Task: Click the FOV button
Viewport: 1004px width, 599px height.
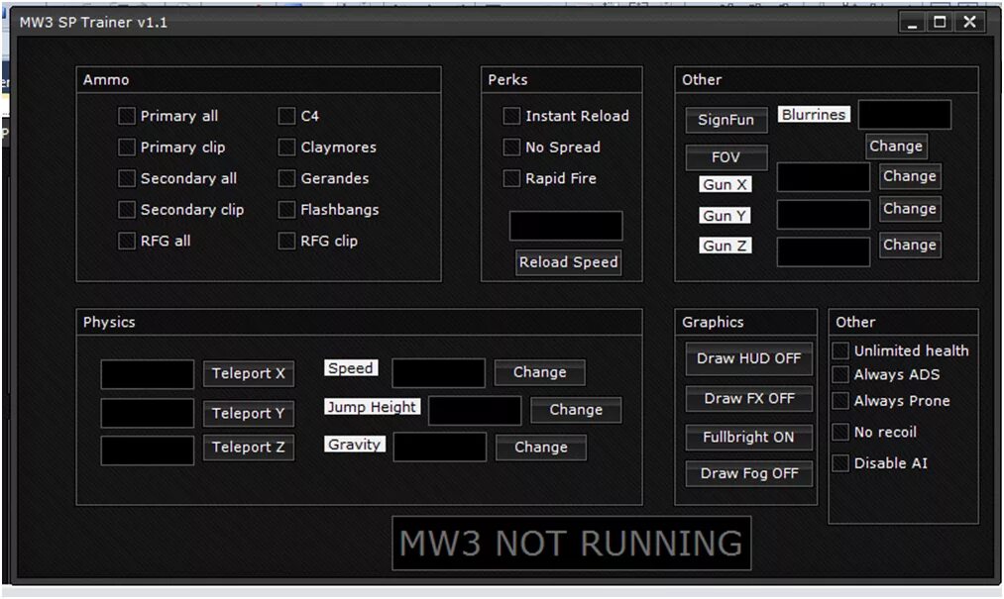Action: tap(726, 156)
